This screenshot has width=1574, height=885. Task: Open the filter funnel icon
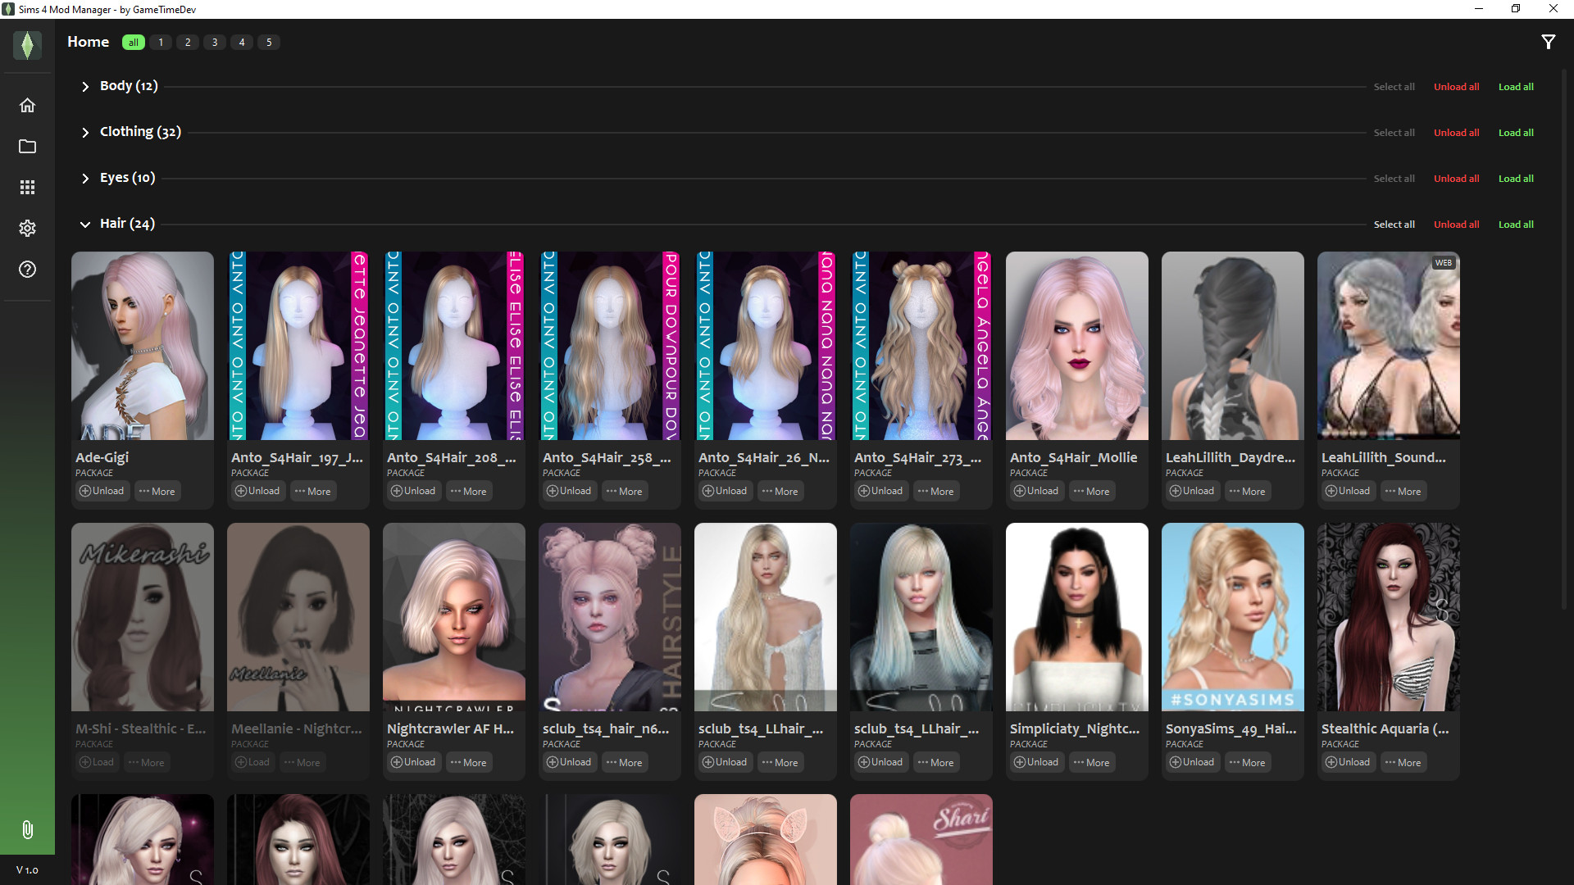(x=1548, y=42)
